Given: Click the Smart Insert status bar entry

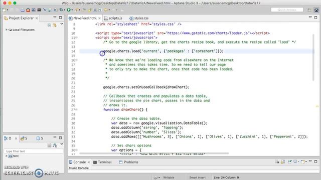Looking at the screenshot, I should [197, 177].
